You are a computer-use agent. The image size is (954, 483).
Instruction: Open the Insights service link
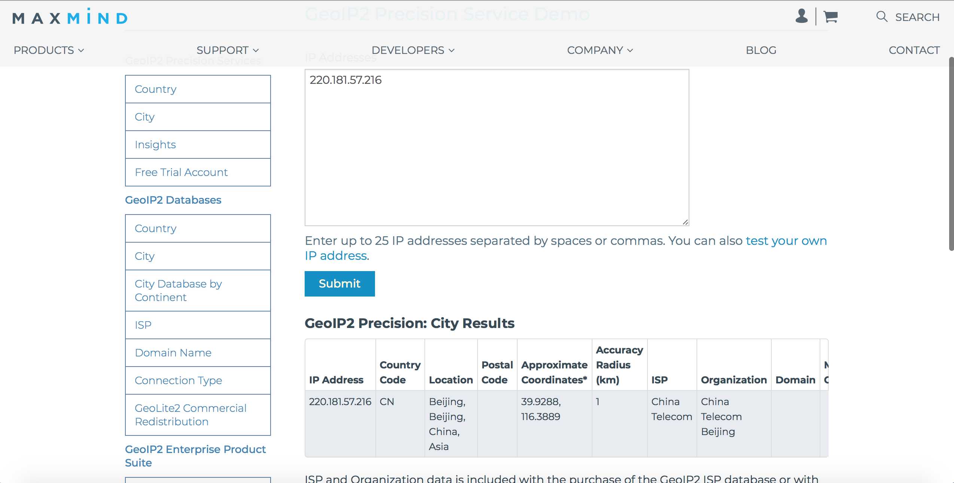(x=198, y=145)
